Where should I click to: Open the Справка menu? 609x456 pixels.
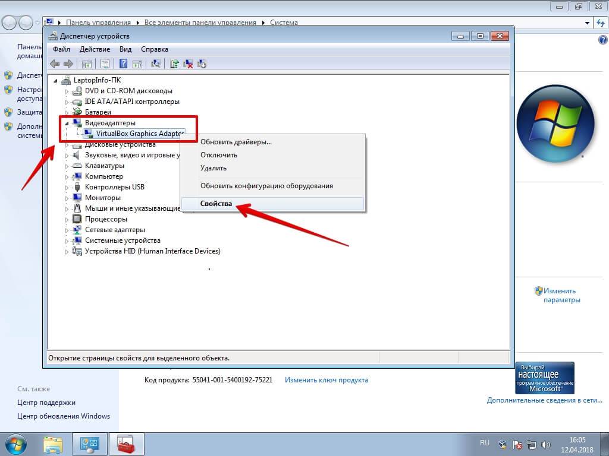[x=155, y=49]
